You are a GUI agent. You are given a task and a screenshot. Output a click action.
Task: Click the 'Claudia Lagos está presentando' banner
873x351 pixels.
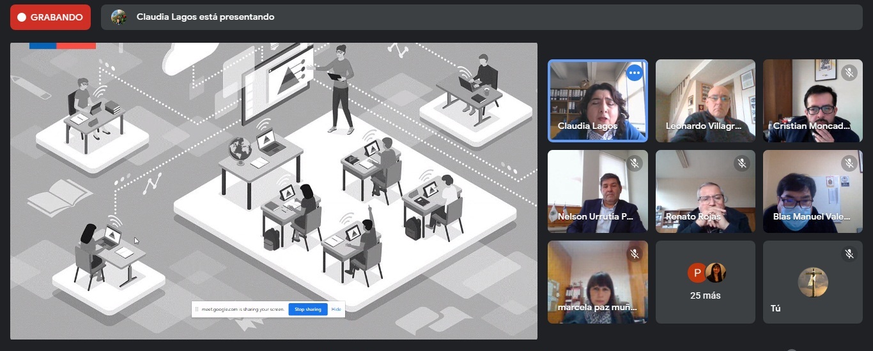[205, 17]
